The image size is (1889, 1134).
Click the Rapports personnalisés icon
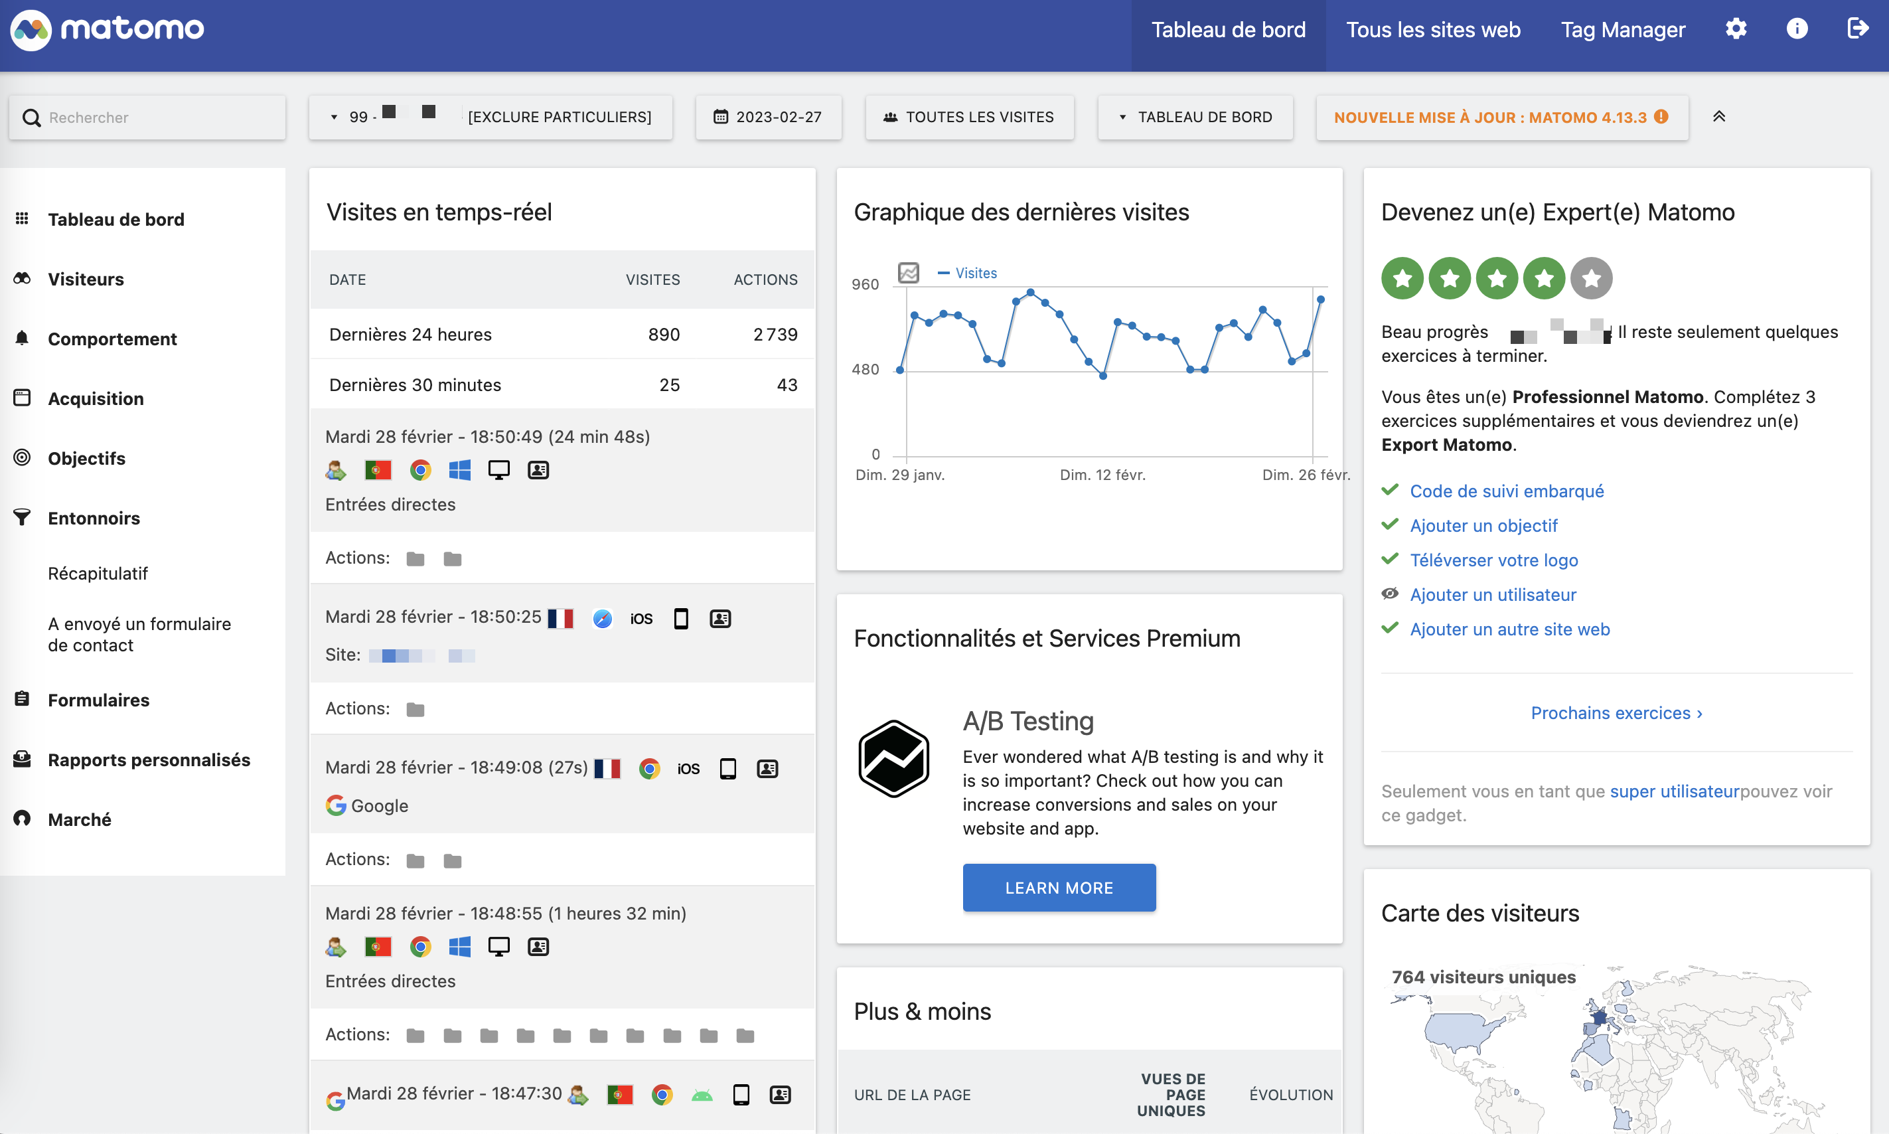pos(22,759)
